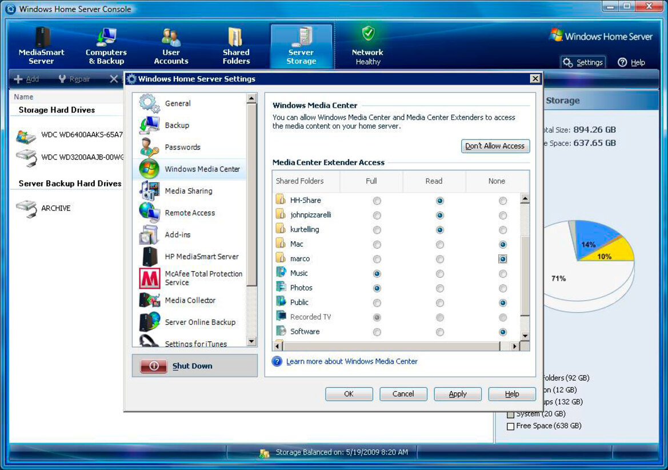The width and height of the screenshot is (668, 470).
Task: Open the MediaSmart Server tab icon
Action: [42, 37]
